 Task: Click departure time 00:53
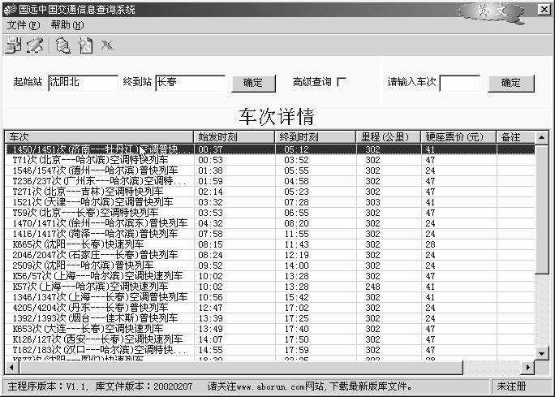211,160
